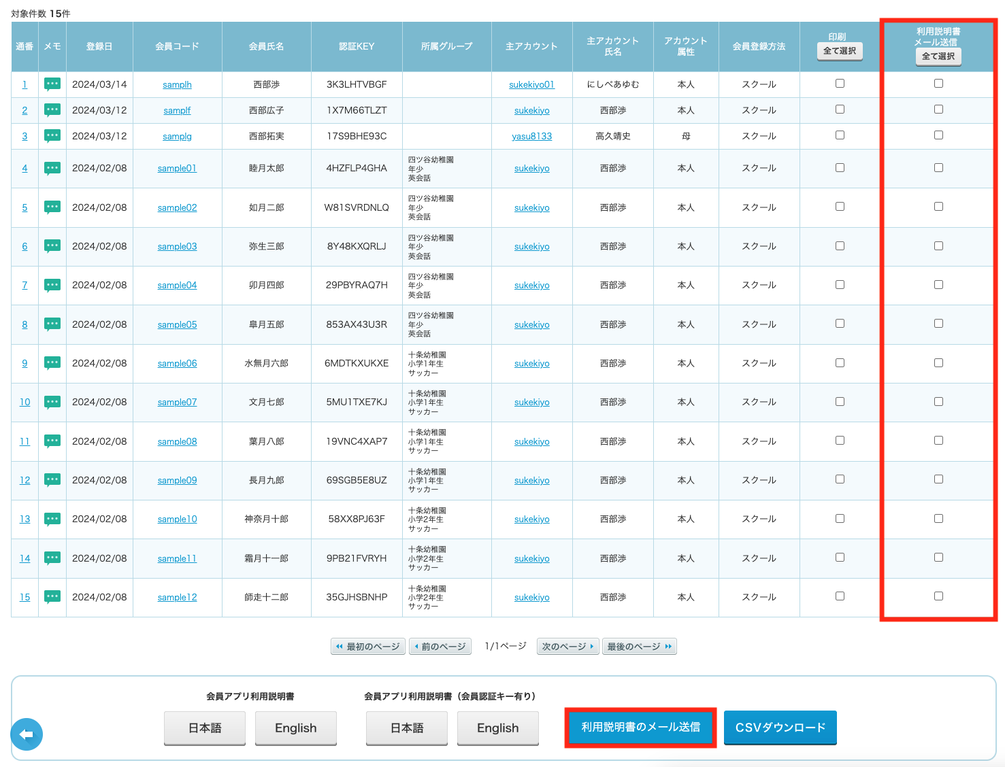Open member code link sample12
The image size is (1005, 767).
[177, 597]
